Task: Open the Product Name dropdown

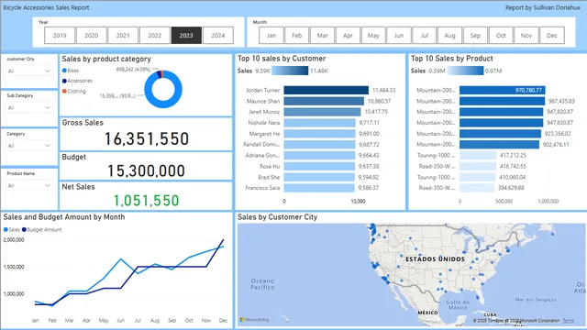Action: pos(28,185)
